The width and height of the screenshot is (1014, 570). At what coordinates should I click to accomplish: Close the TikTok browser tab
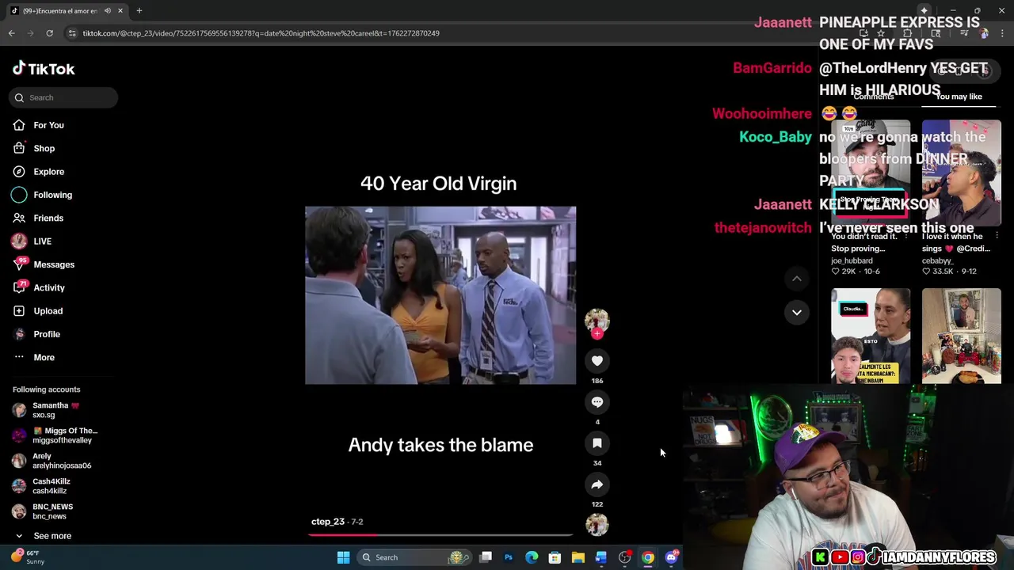pyautogui.click(x=120, y=11)
